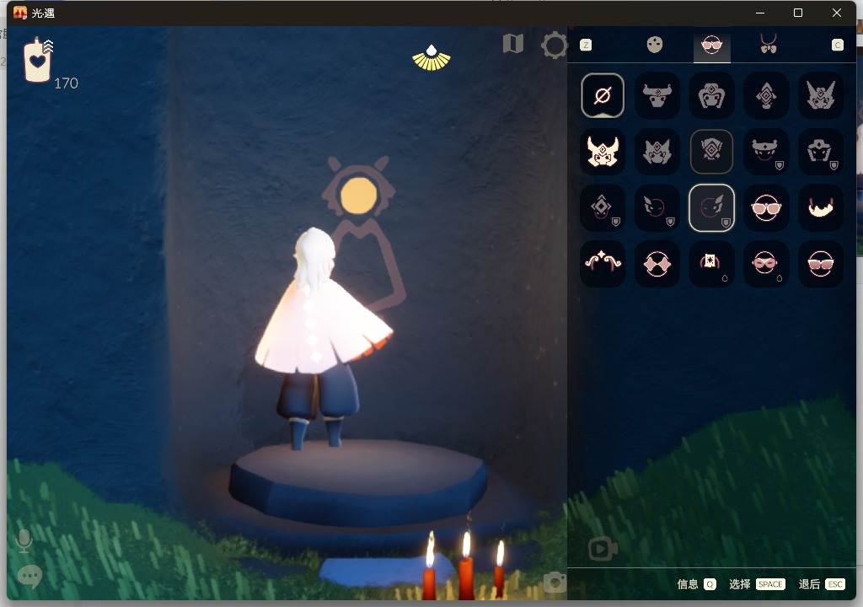Screen dimensions: 863x607
Task: Open the chat bubble icon
Action: coord(29,576)
